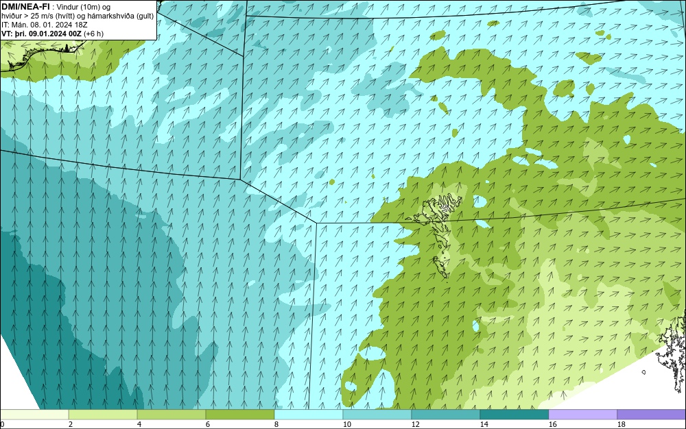Click the legend scale label '10'
Screen dimensions: 686x429
(x=346, y=424)
